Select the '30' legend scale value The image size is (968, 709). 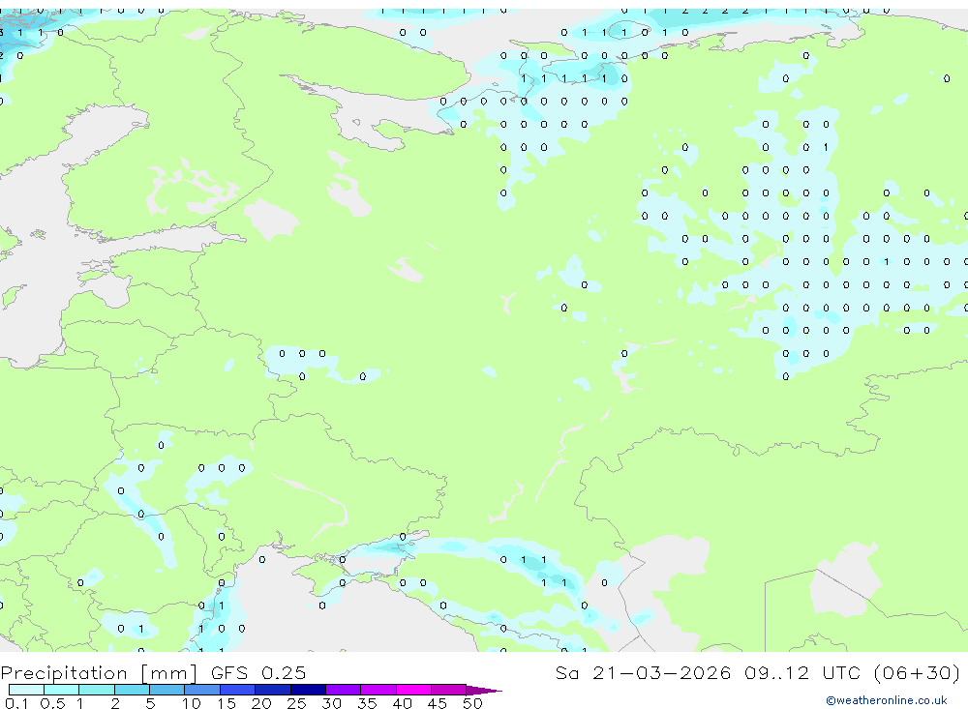click(x=331, y=703)
